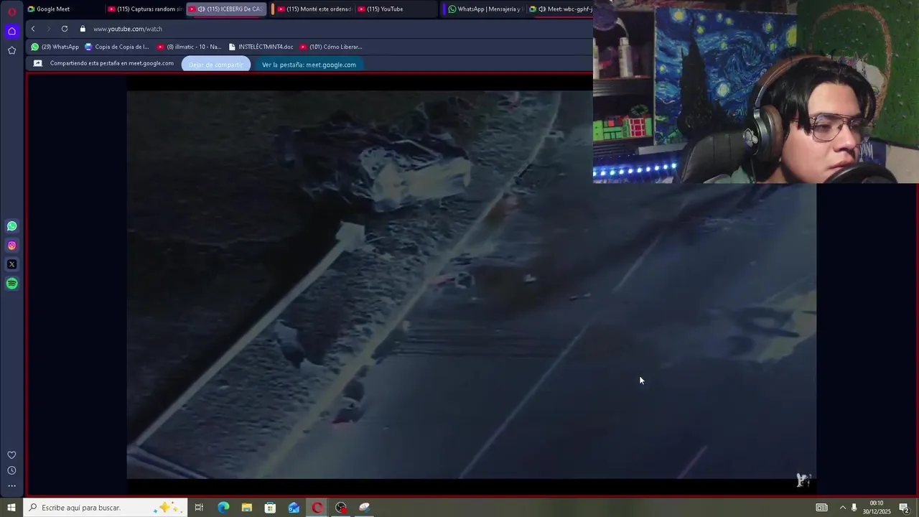919x517 pixels.
Task: Click the Escribe aquí para buscar box
Action: coord(106,508)
